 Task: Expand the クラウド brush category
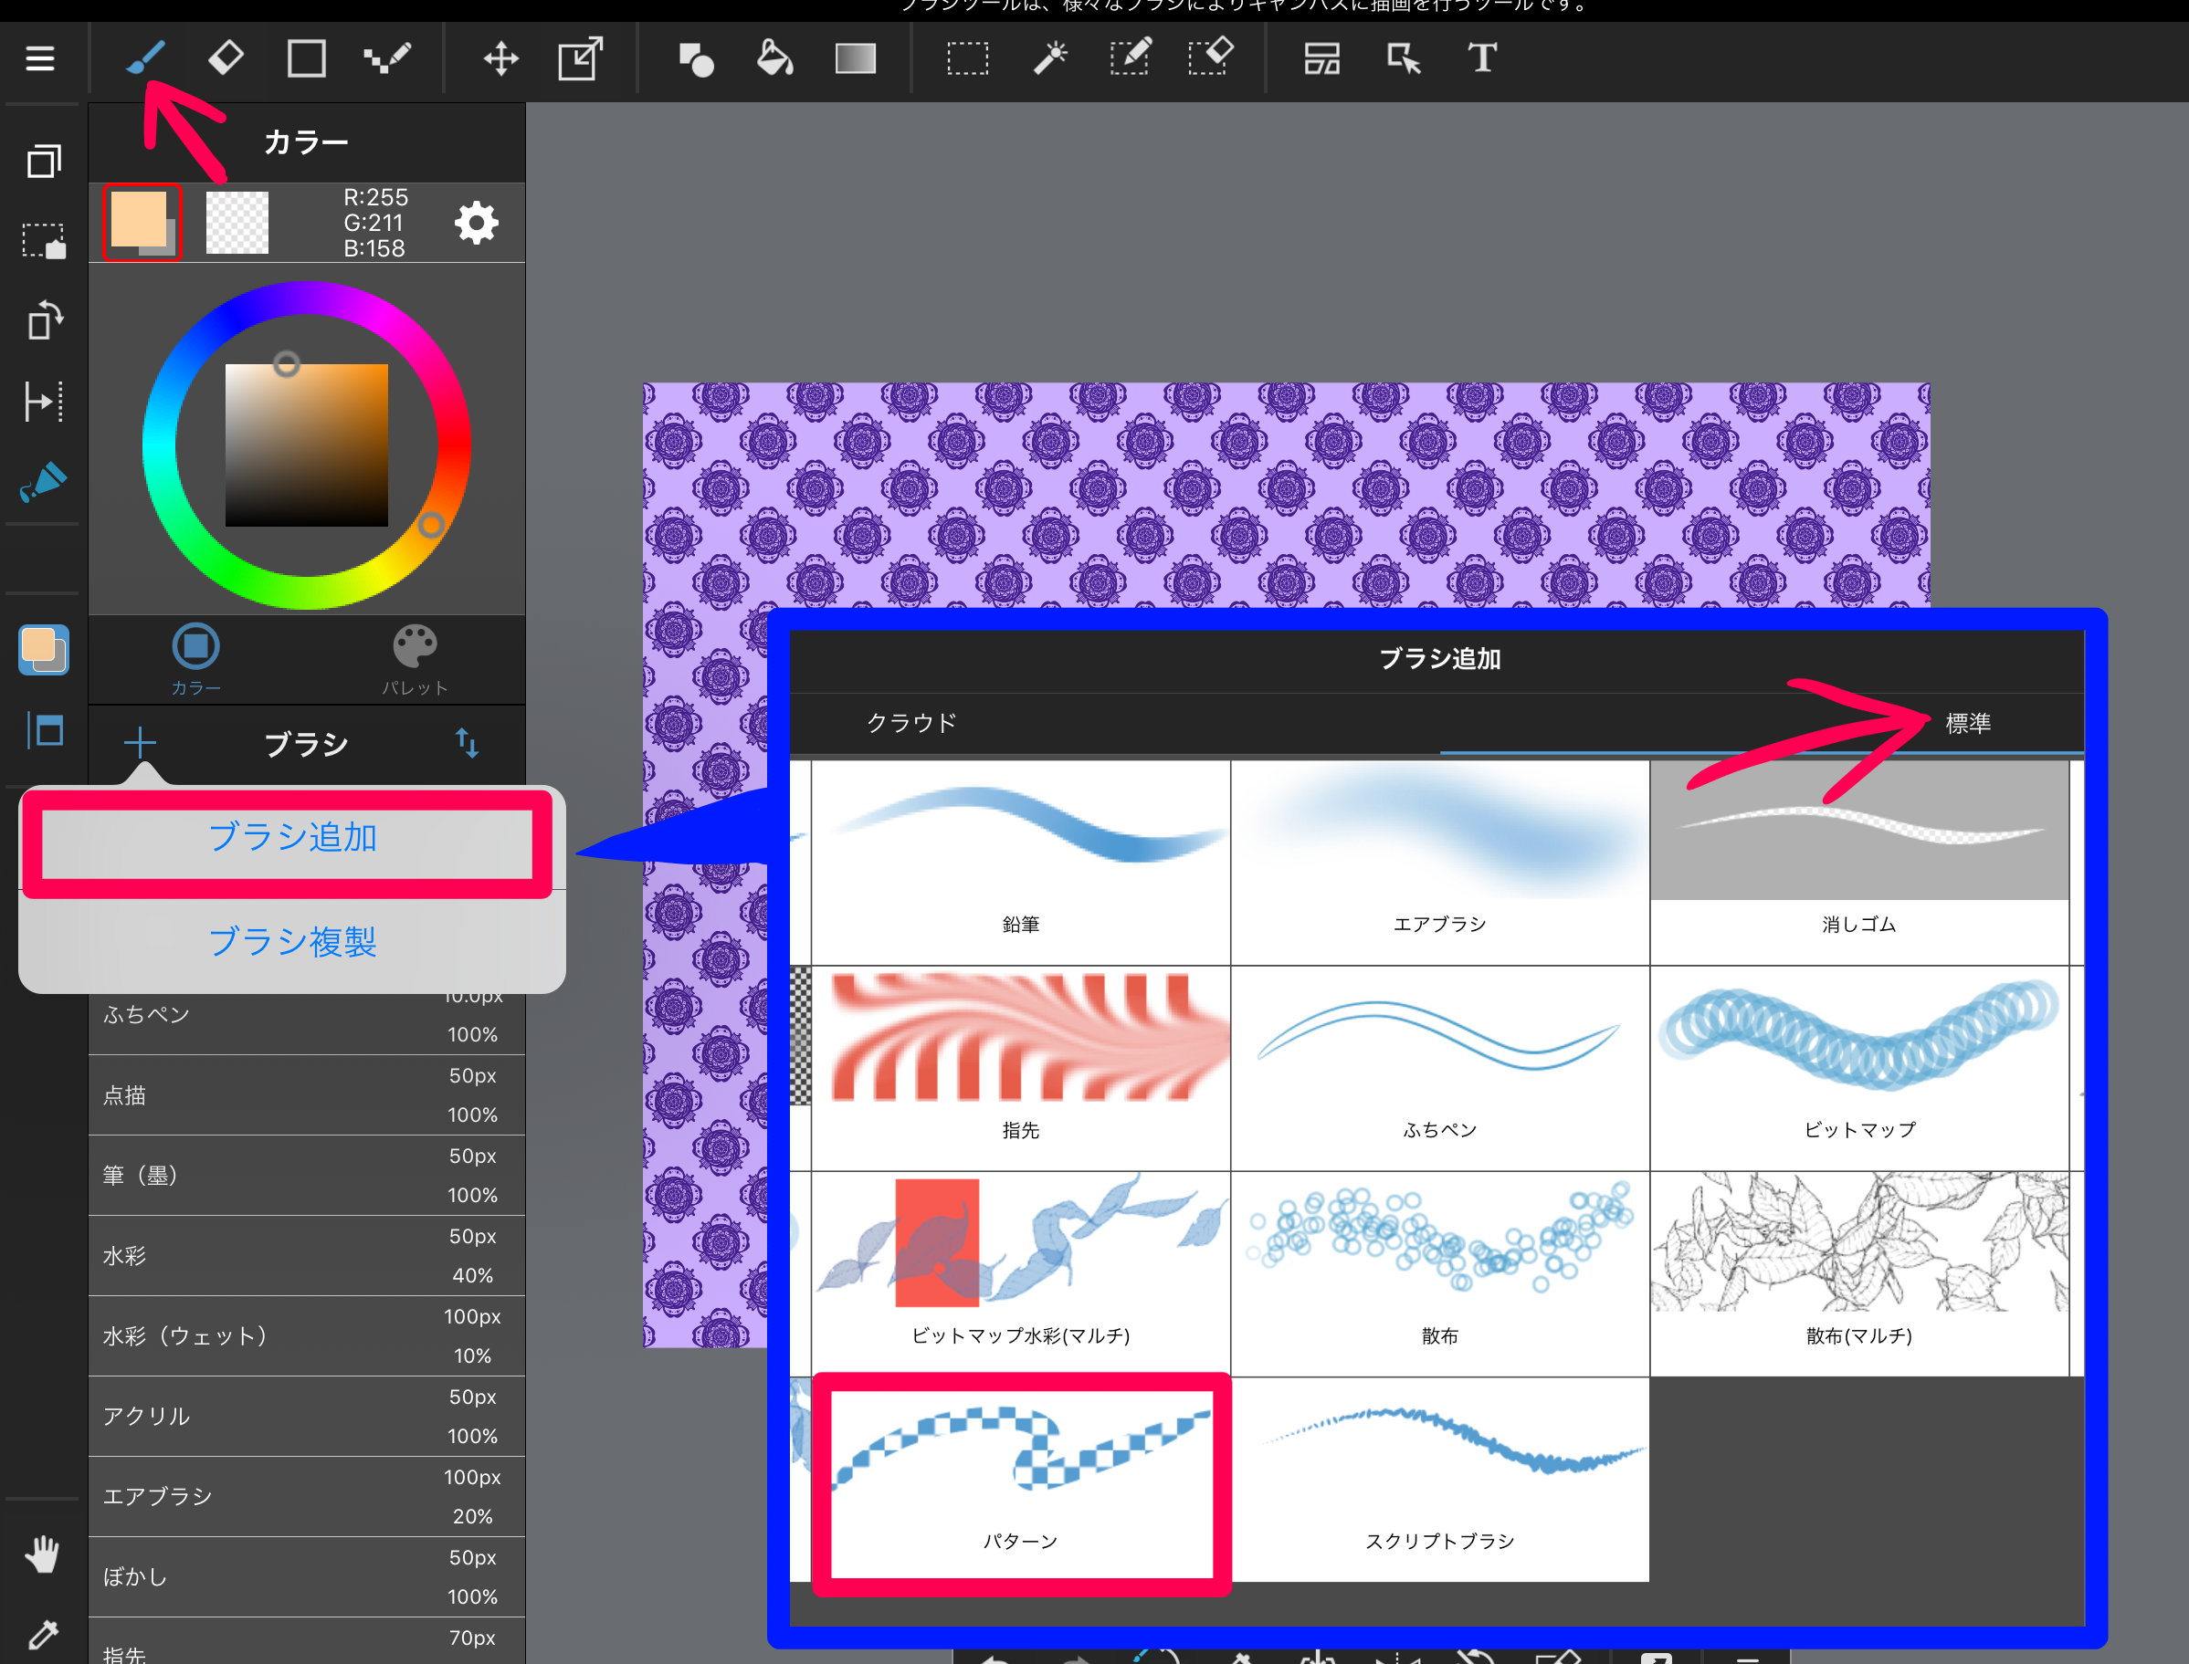tap(910, 722)
